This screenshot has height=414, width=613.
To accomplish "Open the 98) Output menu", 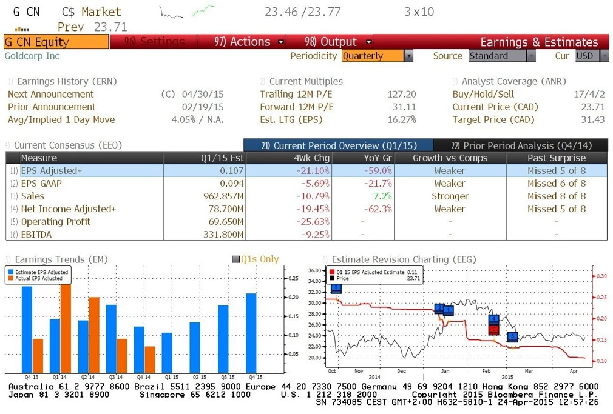I will [338, 41].
